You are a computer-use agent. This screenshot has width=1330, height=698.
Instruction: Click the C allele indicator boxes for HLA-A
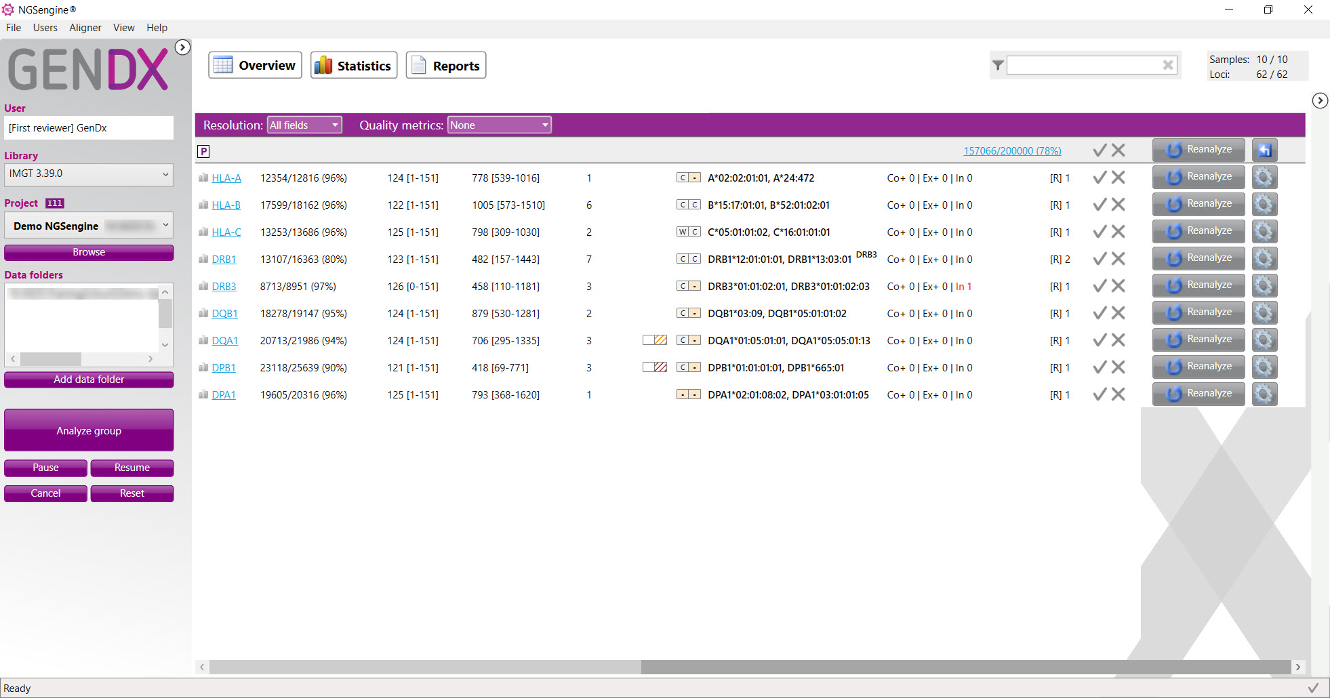tap(689, 178)
